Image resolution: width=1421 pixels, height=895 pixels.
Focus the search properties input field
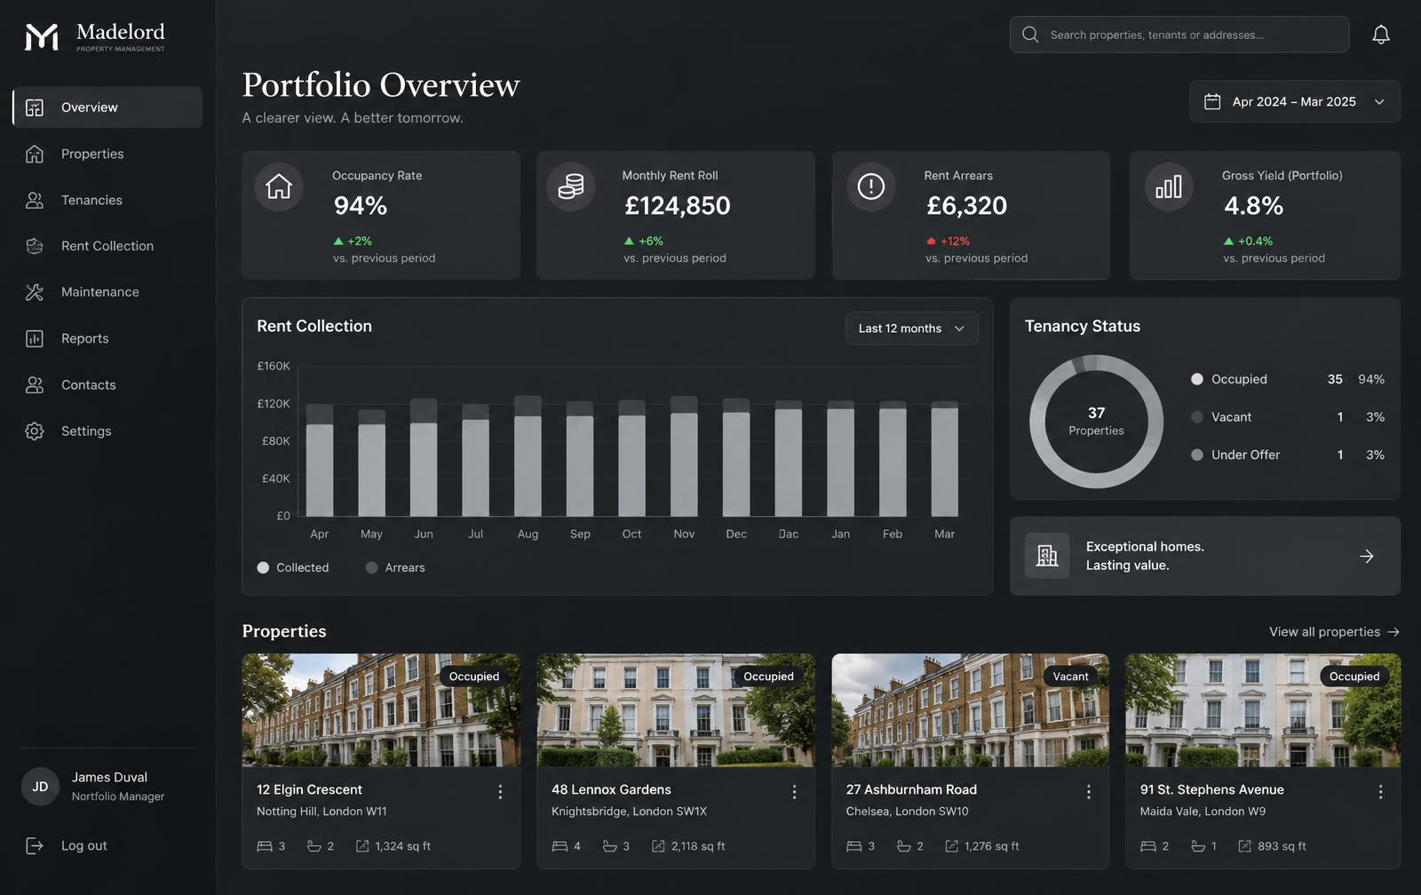[1179, 35]
